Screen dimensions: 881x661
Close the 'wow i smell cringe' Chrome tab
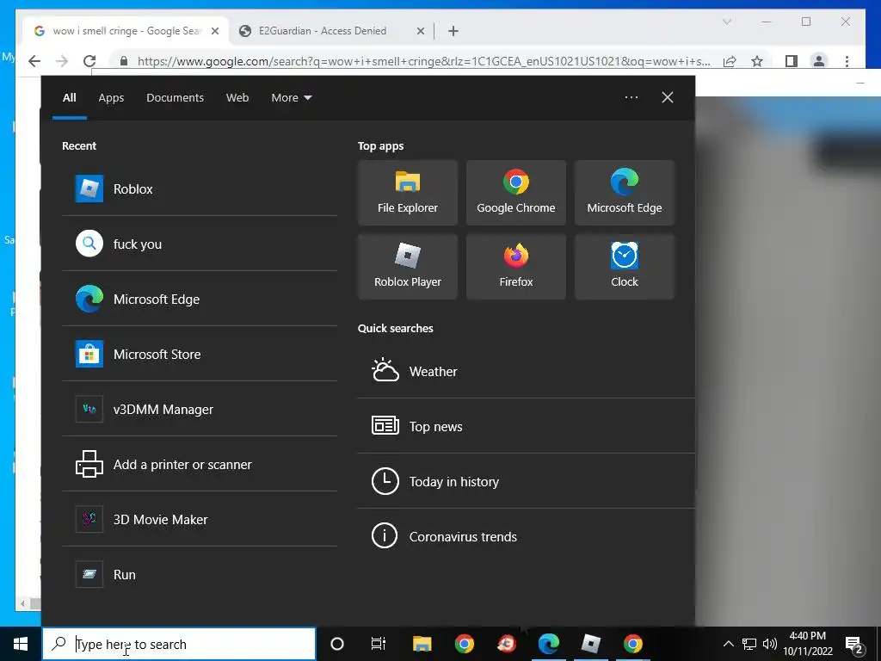[214, 32]
